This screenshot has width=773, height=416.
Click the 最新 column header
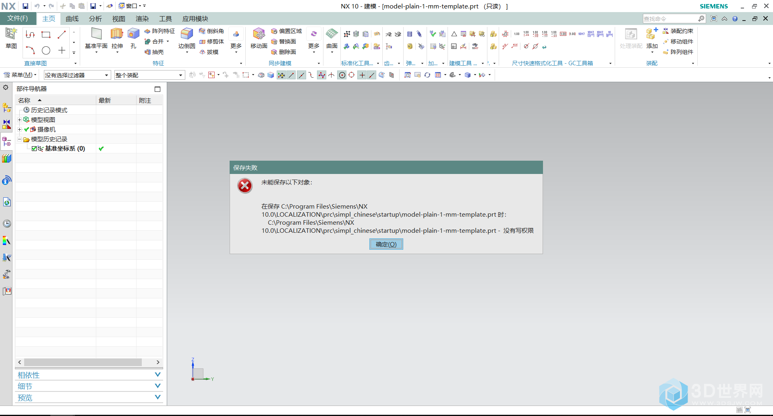coord(116,100)
